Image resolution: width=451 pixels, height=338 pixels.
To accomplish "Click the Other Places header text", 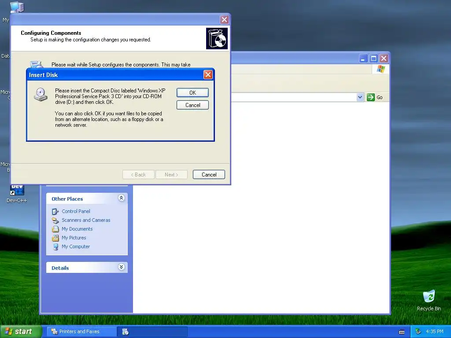I will point(67,199).
